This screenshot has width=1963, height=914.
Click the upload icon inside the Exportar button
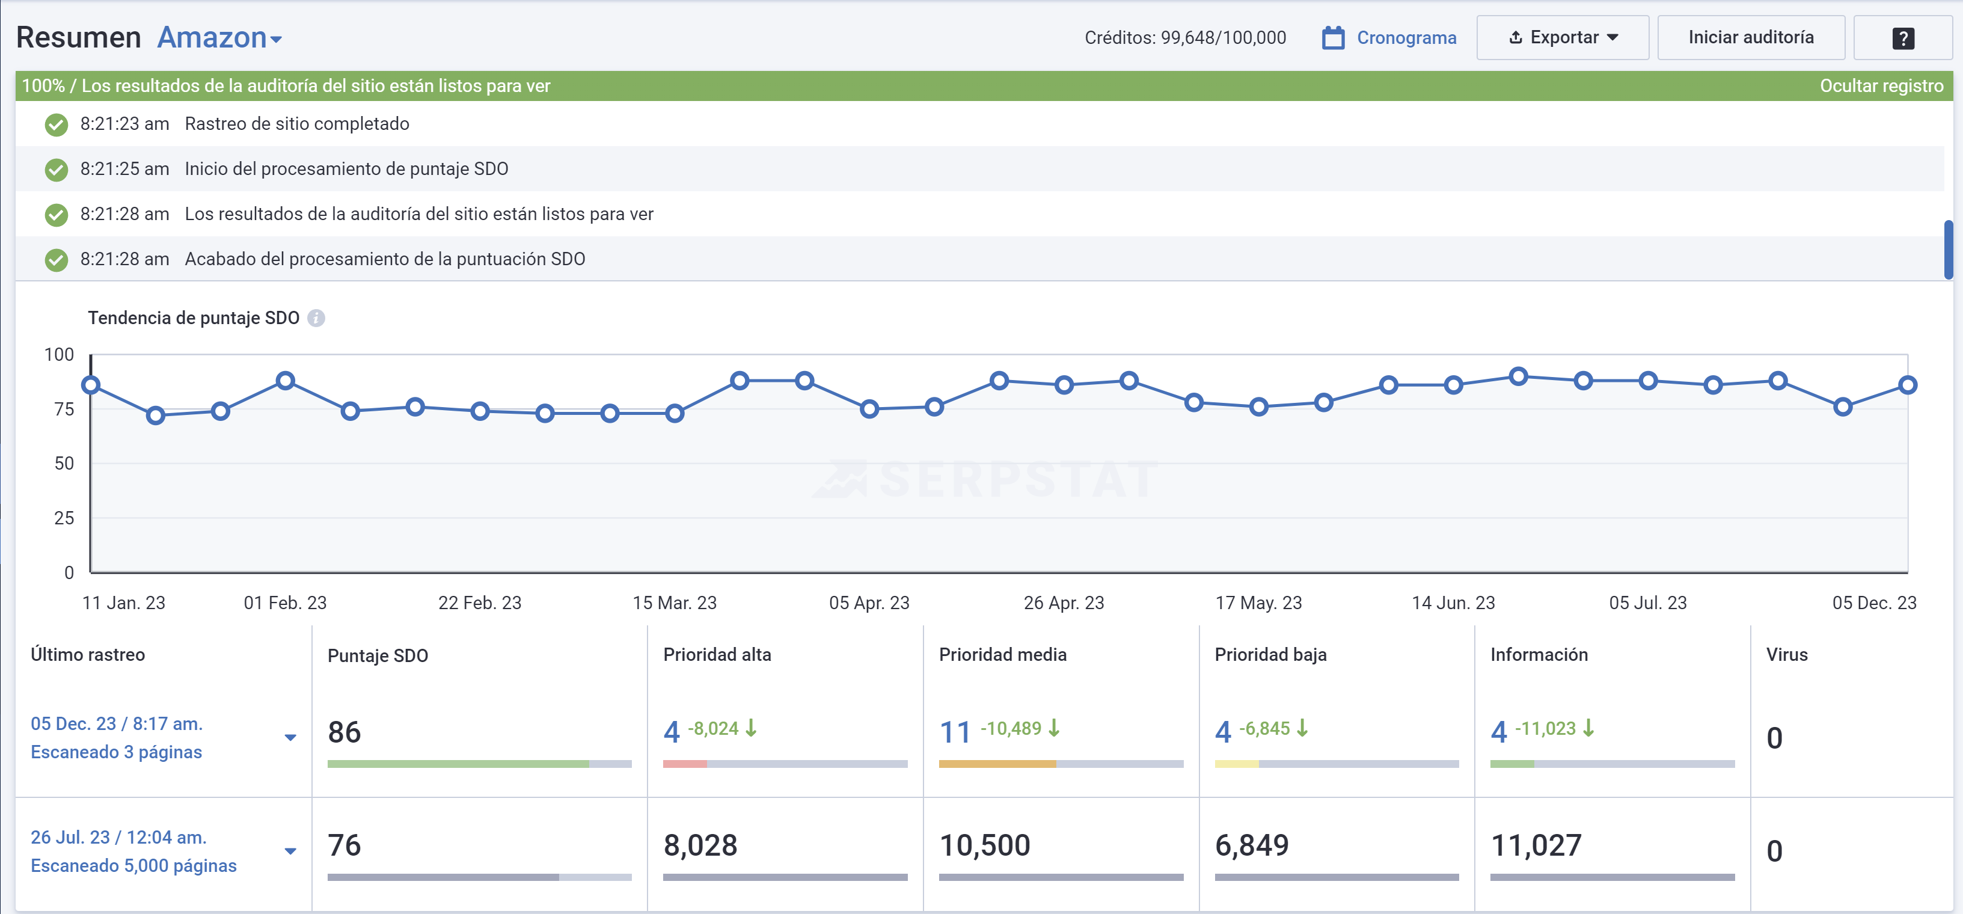(1516, 37)
